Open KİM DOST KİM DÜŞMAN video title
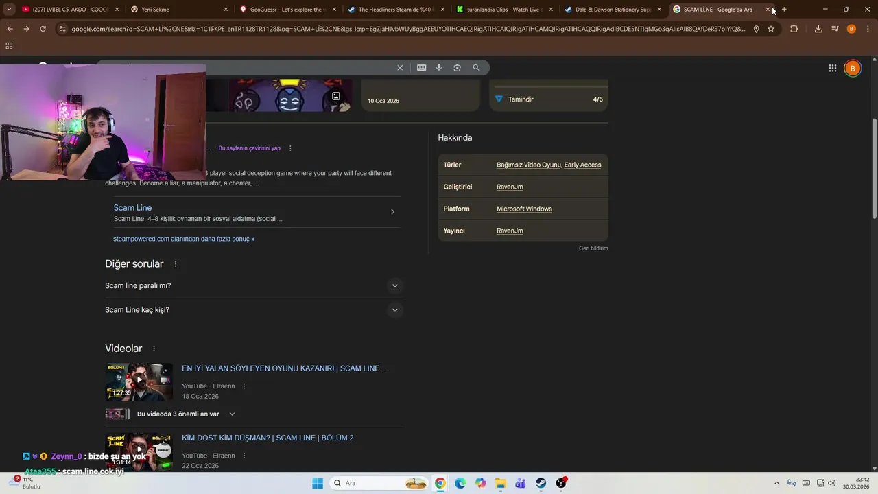 coord(268,438)
